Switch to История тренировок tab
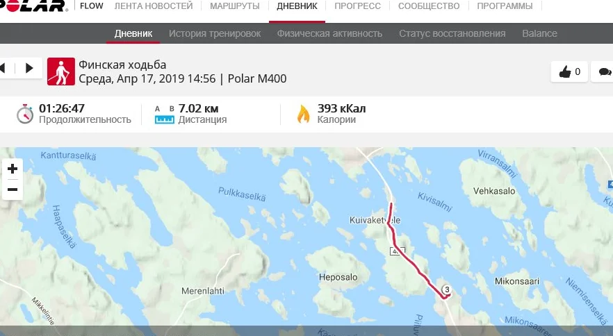 click(215, 33)
